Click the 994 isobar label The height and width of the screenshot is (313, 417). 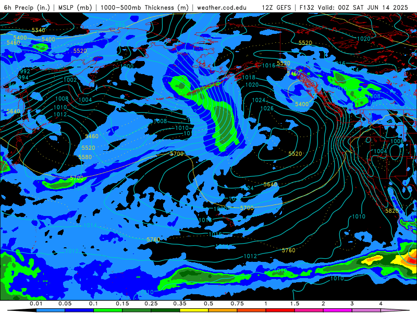pos(23,77)
